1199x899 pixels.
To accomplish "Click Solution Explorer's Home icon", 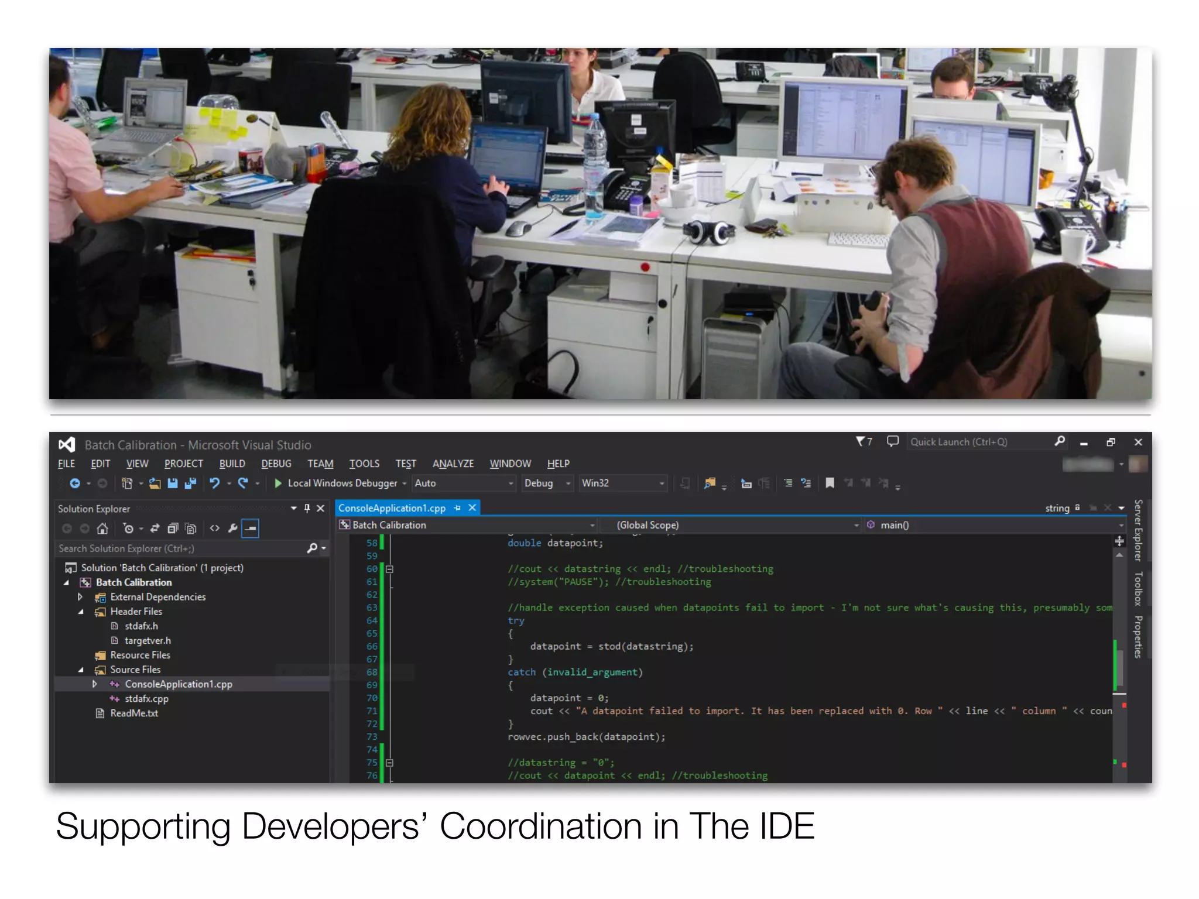I will click(x=102, y=529).
